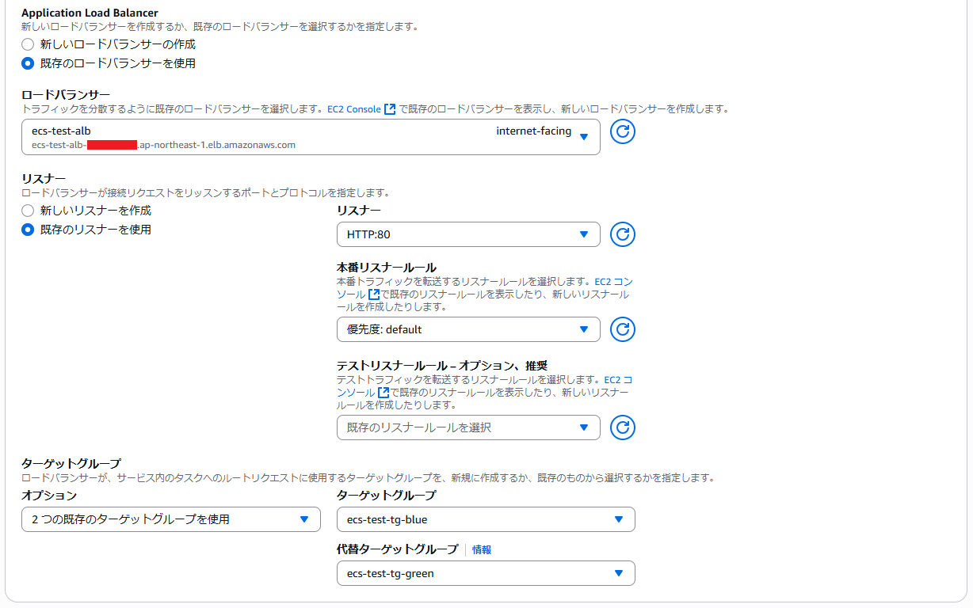The width and height of the screenshot is (973, 608).
Task: Open 既存のリスナールールを選択 dropdown
Action: (468, 427)
